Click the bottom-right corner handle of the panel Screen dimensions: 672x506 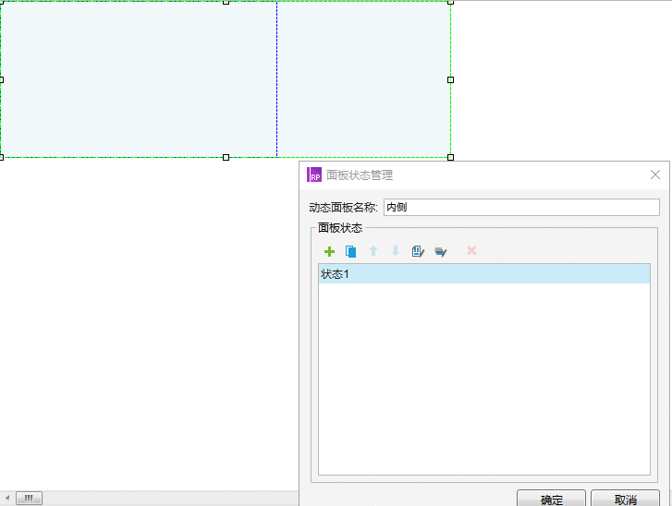(450, 158)
